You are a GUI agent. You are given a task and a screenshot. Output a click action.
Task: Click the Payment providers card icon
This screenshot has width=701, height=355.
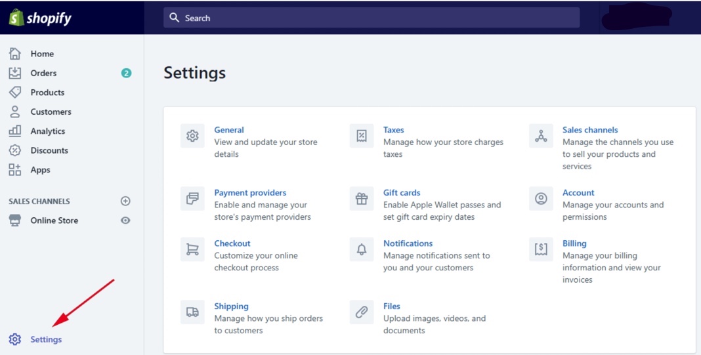point(192,199)
